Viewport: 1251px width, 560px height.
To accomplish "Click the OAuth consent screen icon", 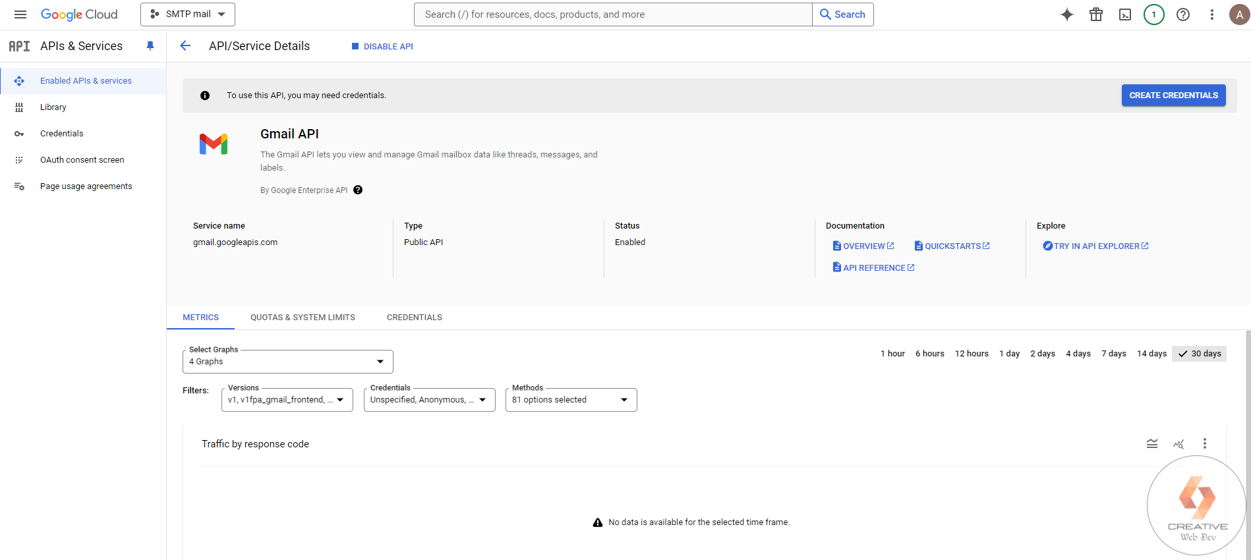I will coord(19,160).
